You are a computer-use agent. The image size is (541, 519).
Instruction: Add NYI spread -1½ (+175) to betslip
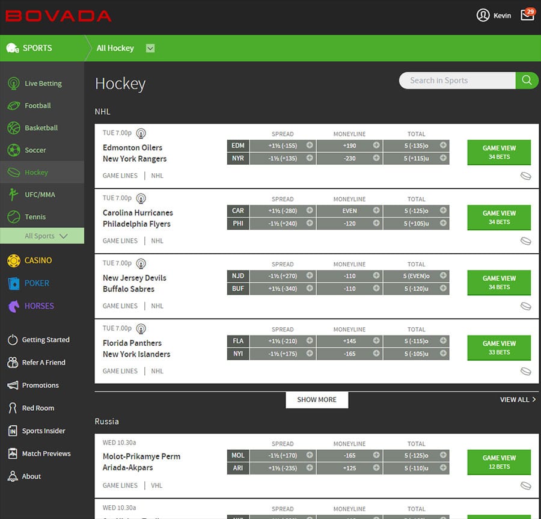click(283, 354)
